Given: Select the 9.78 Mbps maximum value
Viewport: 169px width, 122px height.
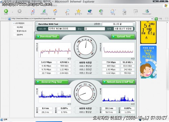Looking at the screenshot, I should [46, 69].
